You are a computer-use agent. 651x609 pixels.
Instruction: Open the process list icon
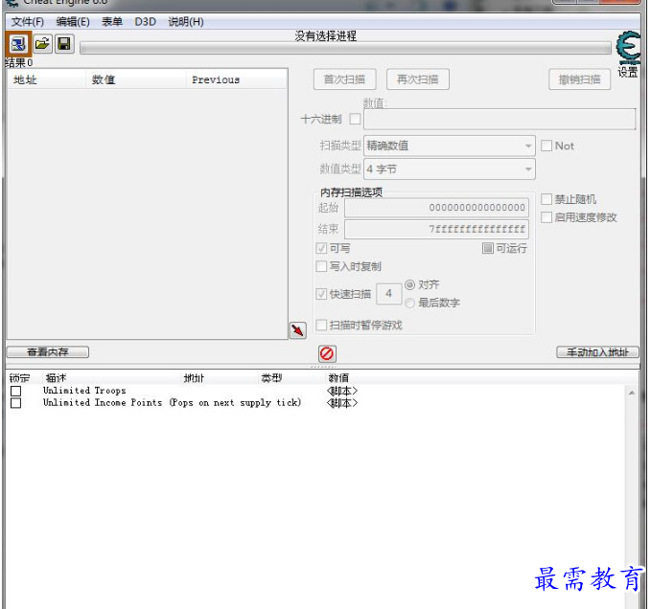point(18,44)
